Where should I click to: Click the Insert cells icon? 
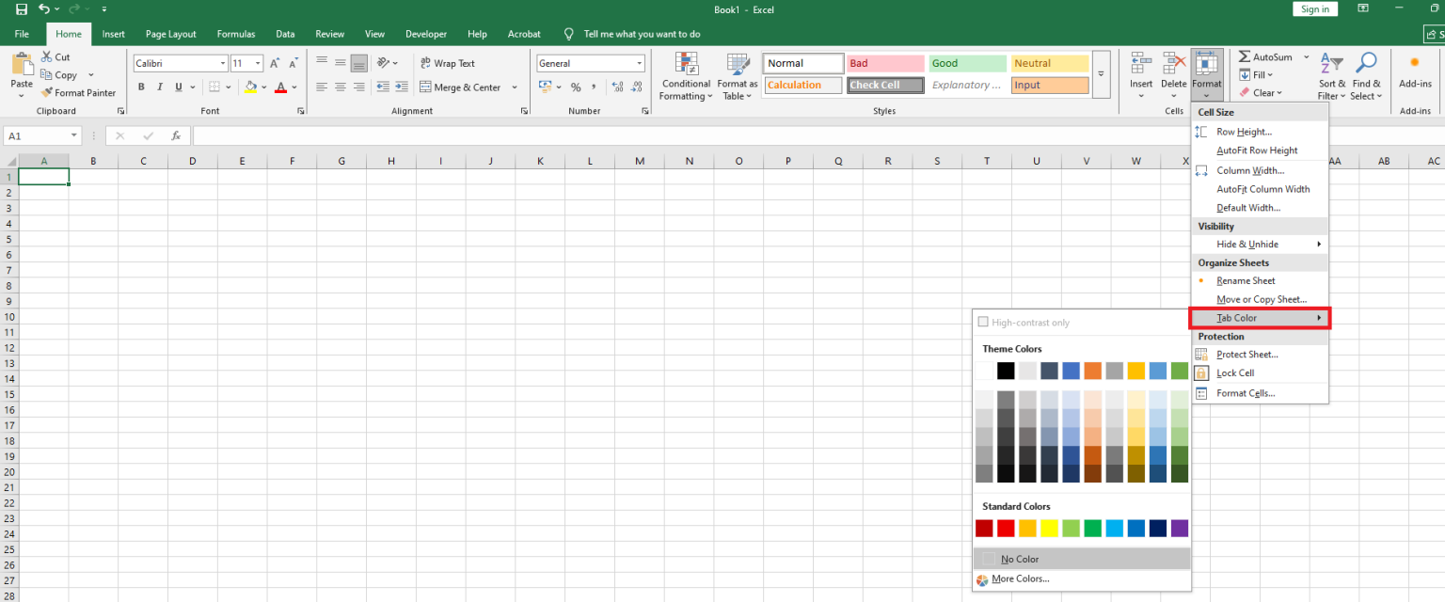[x=1141, y=63]
